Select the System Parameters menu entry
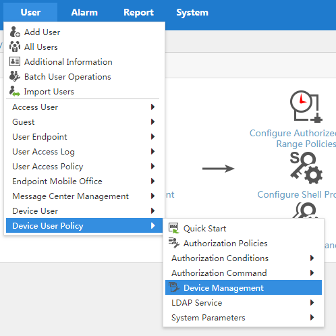 (244, 318)
